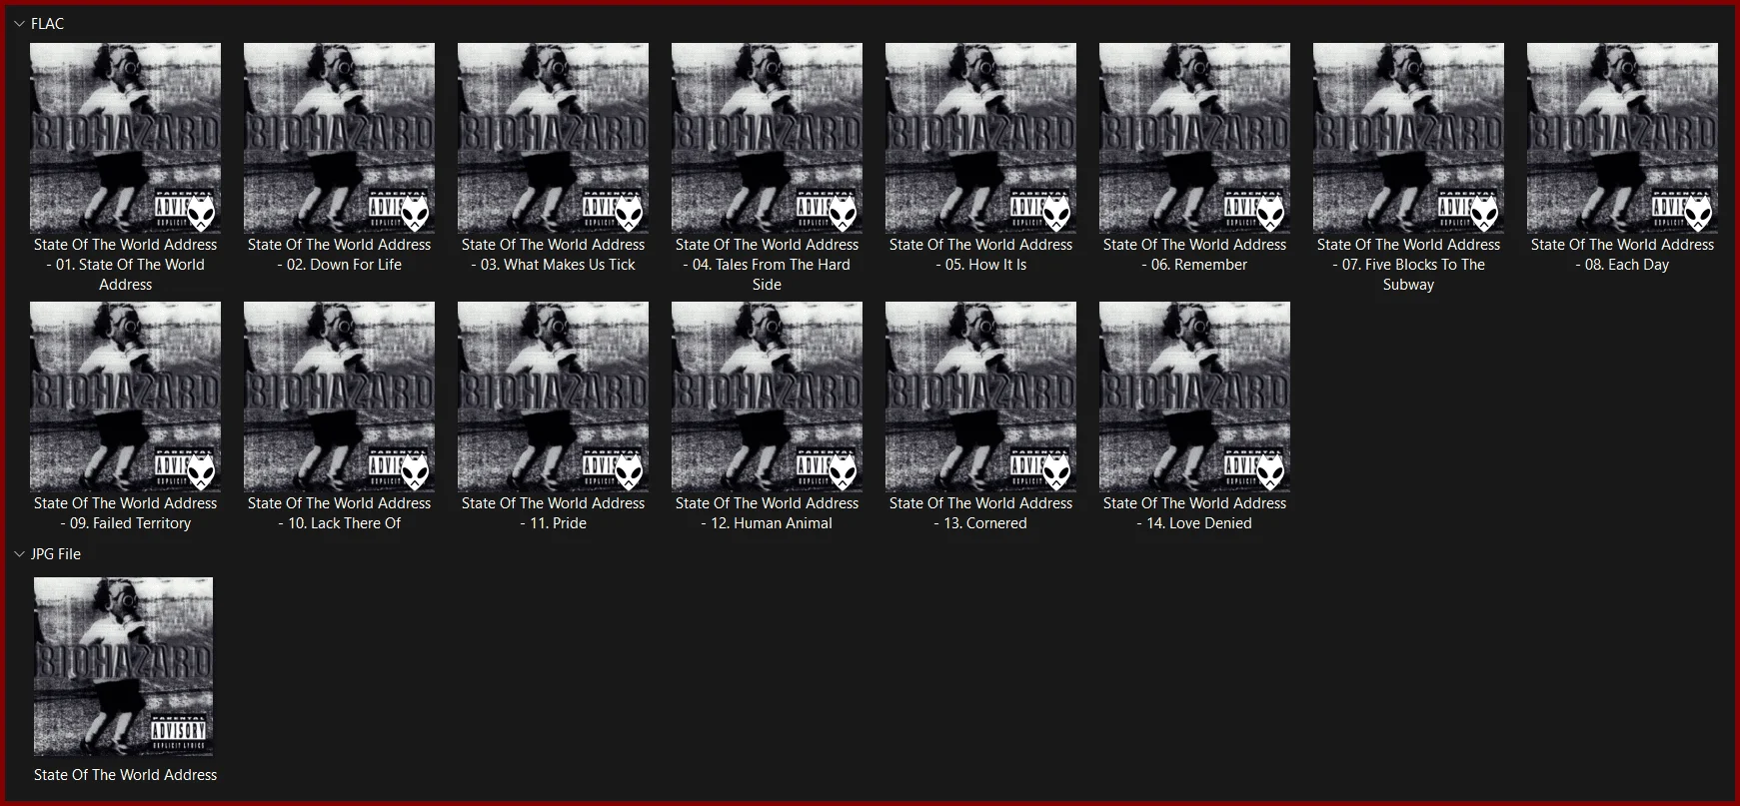This screenshot has width=1740, height=806.
Task: Click file name '13. Cornered'
Action: coord(980,513)
